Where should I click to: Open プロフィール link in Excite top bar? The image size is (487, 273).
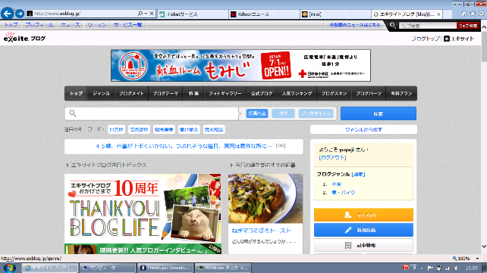point(39,25)
